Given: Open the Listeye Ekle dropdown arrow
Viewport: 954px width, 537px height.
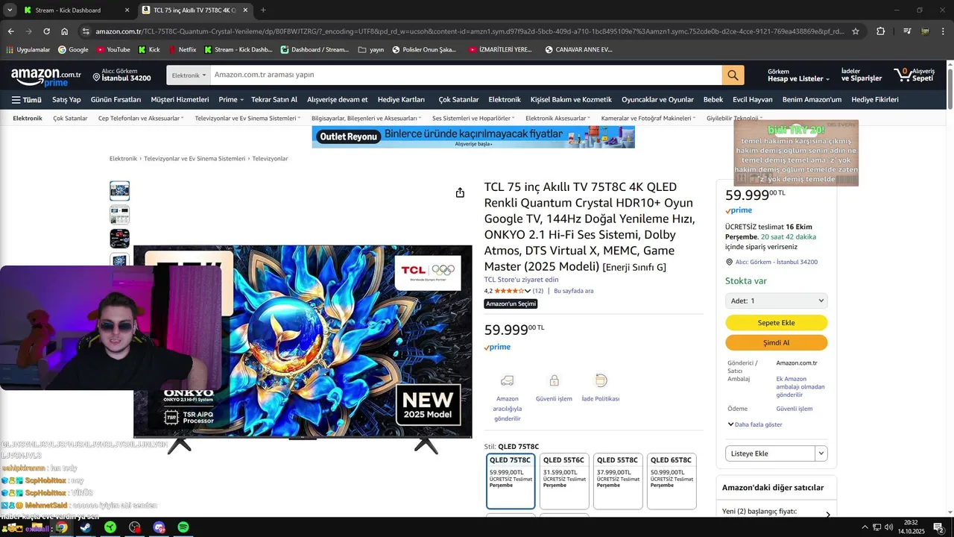Looking at the screenshot, I should pyautogui.click(x=821, y=453).
